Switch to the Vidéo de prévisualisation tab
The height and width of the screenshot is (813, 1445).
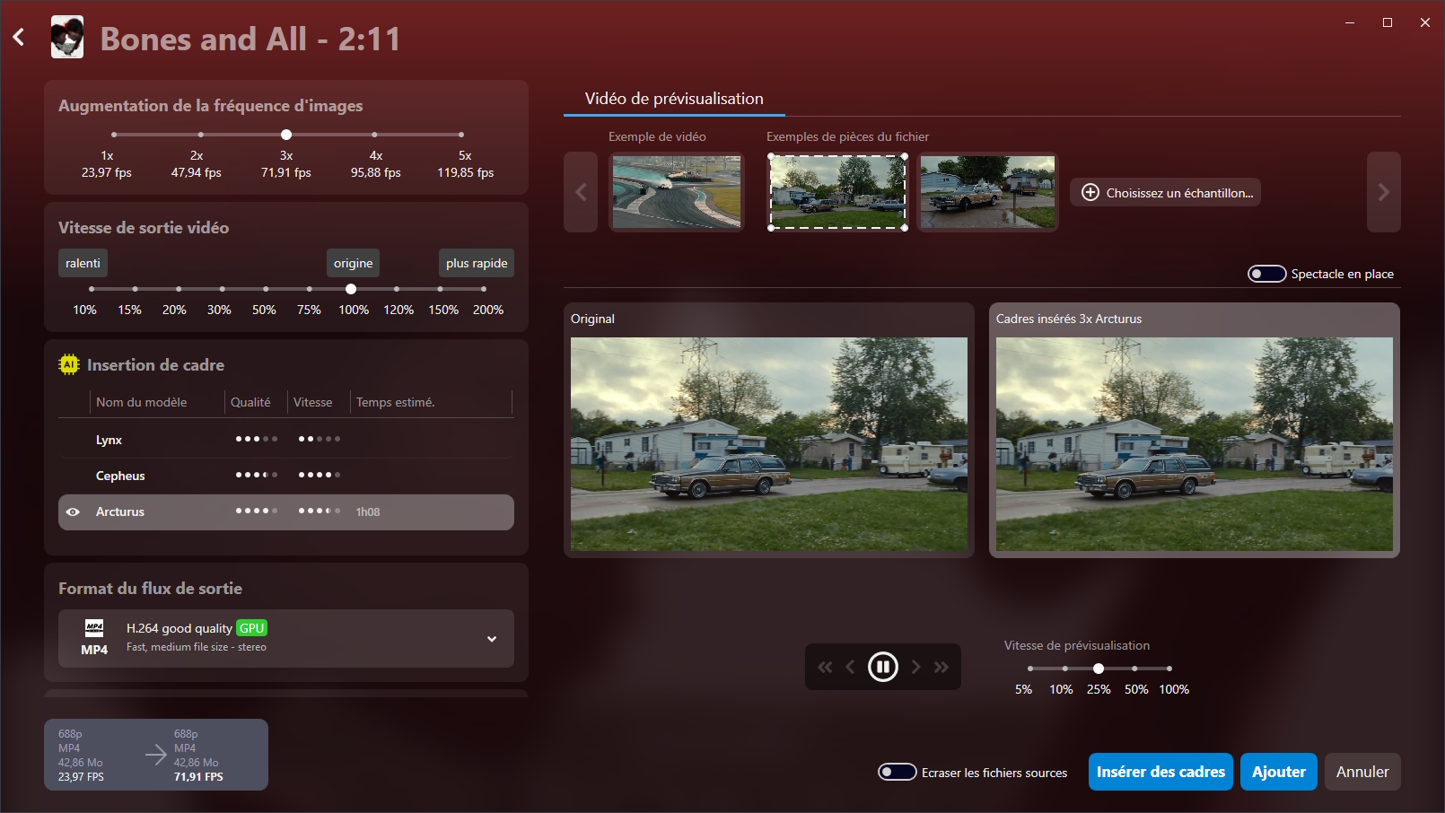674,99
